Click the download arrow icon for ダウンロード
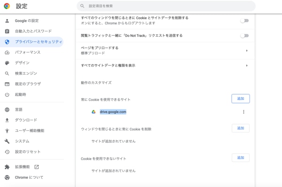The height and width of the screenshot is (187, 282). pos(7,120)
